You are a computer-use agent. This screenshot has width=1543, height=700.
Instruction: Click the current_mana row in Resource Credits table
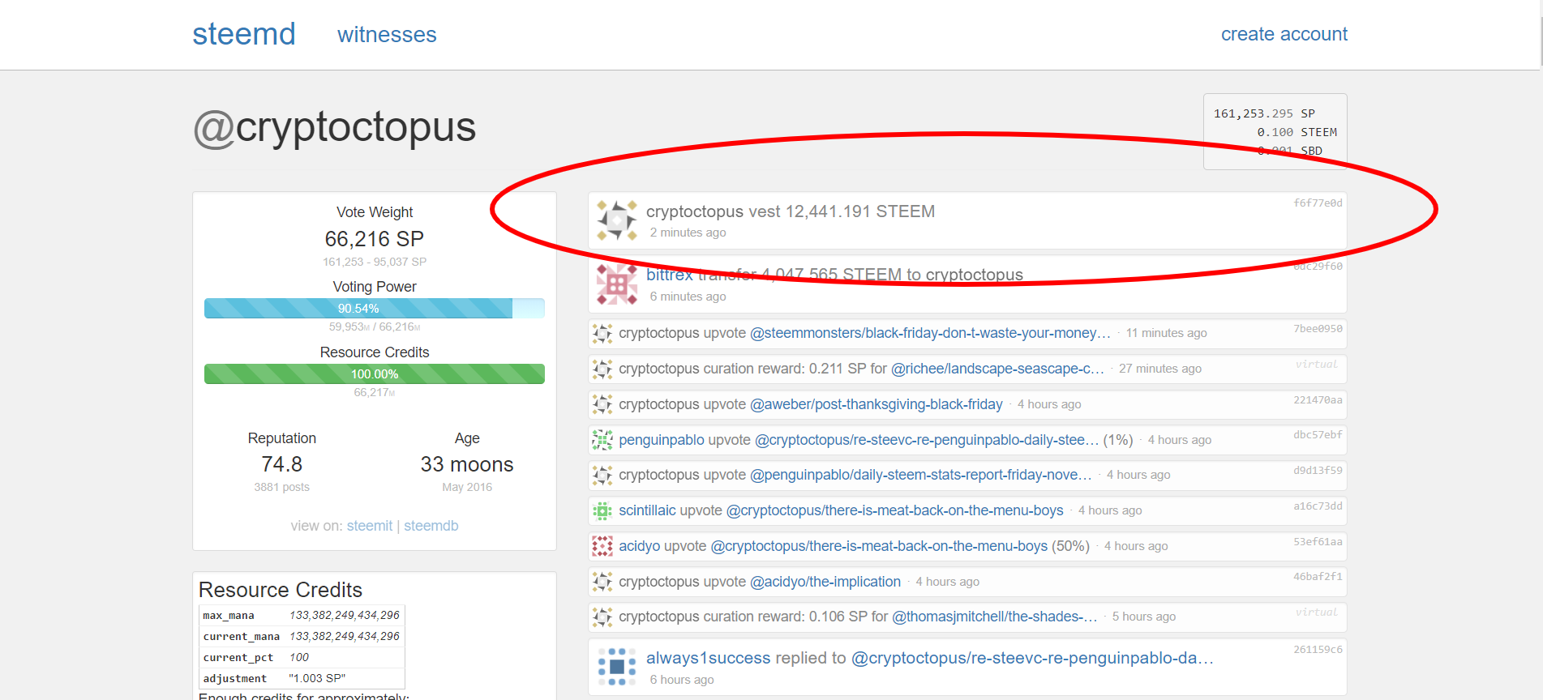(x=302, y=637)
